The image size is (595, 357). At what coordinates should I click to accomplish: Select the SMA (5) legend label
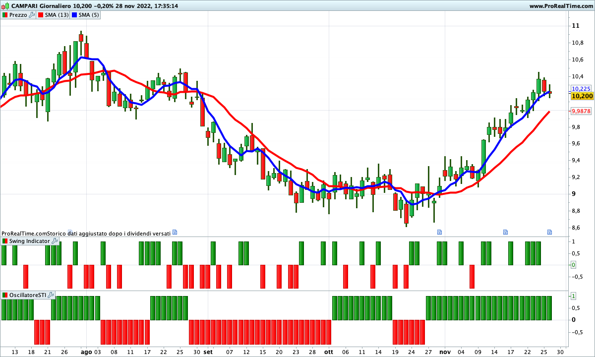[89, 15]
